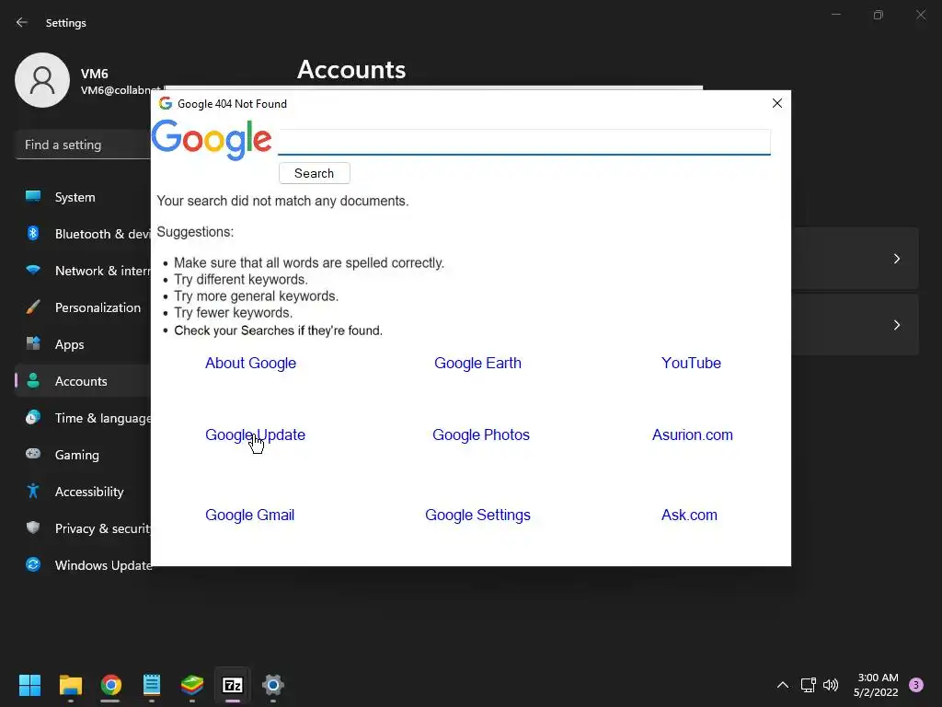942x707 pixels.
Task: Click the Personalization paintbrush icon
Action: click(x=33, y=307)
